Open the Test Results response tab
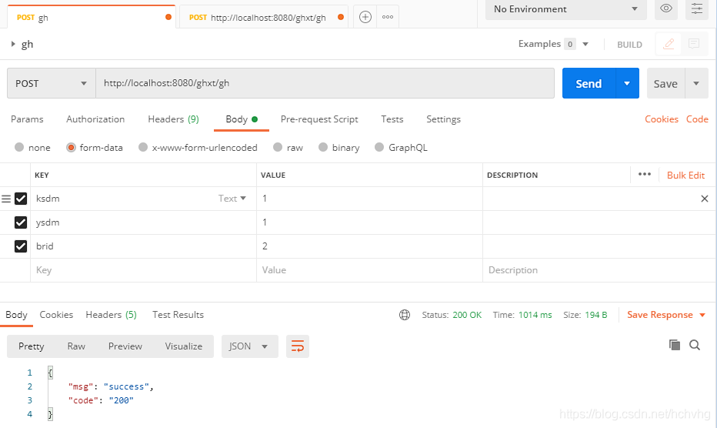This screenshot has width=717, height=428. click(178, 315)
